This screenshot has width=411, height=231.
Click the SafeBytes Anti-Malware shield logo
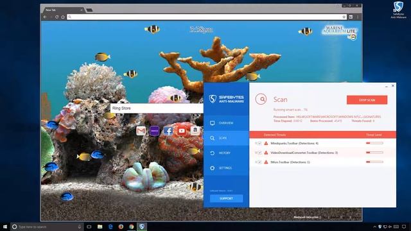pos(213,99)
